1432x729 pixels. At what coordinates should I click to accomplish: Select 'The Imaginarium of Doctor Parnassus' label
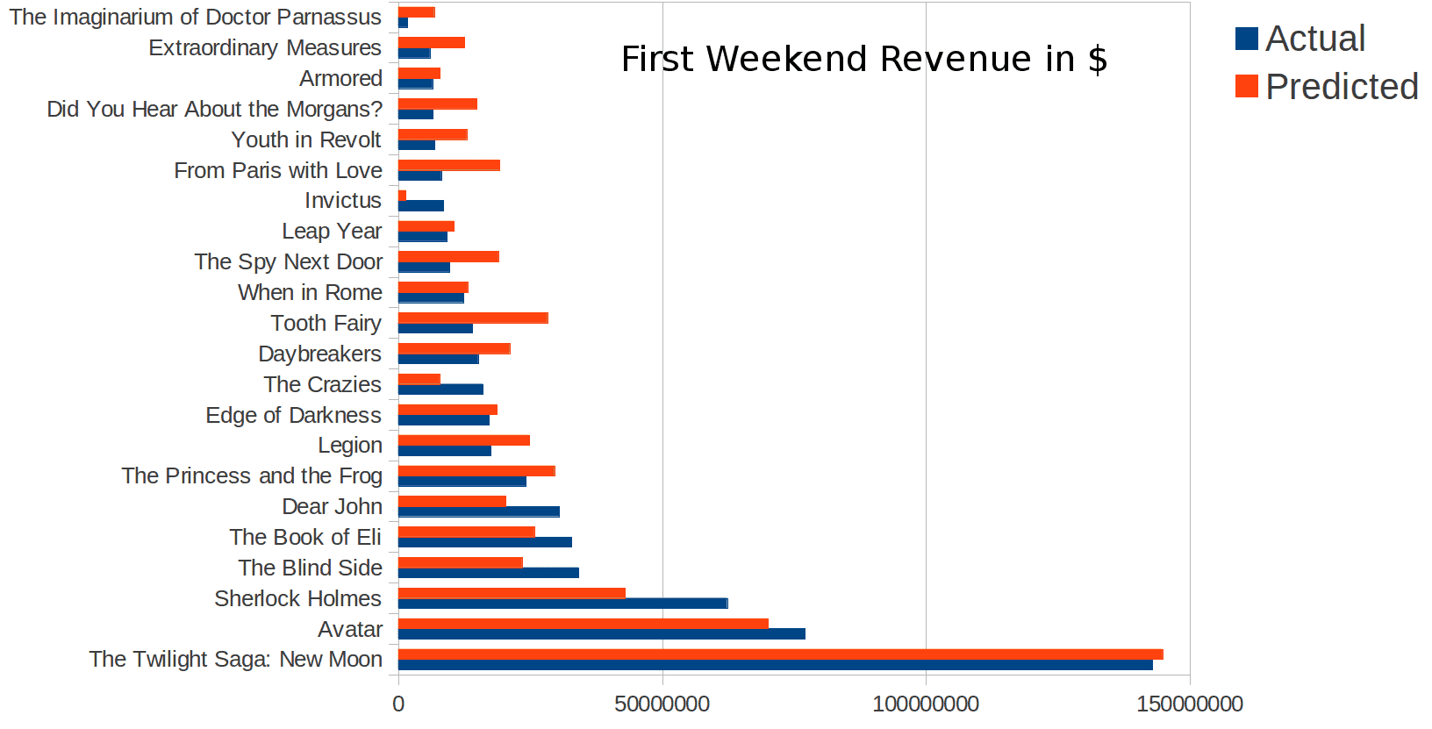(x=195, y=17)
